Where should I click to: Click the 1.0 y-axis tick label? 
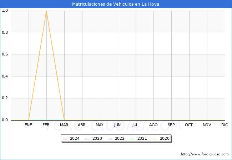[5, 11]
